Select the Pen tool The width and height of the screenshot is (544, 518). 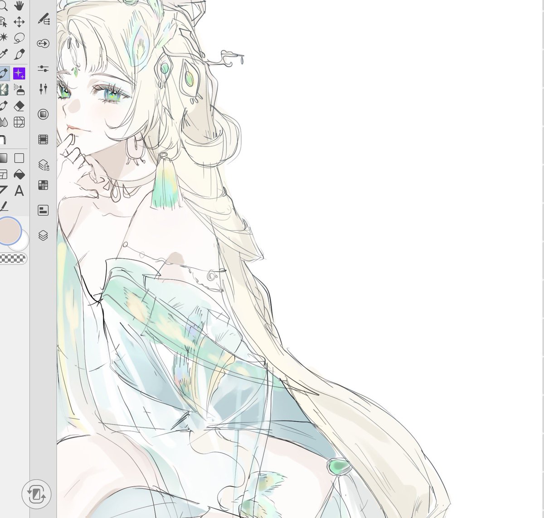(19, 54)
